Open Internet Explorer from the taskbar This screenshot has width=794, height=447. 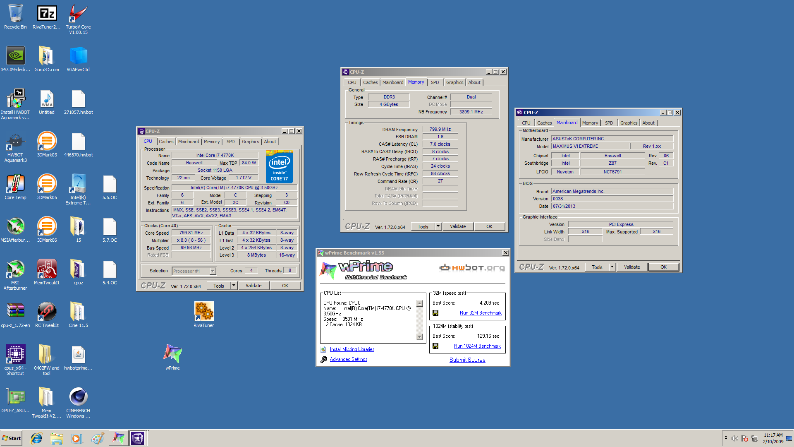[36, 438]
